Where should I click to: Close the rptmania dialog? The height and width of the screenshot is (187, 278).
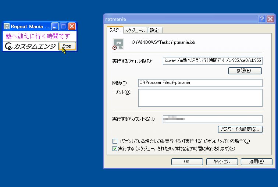click(270, 19)
